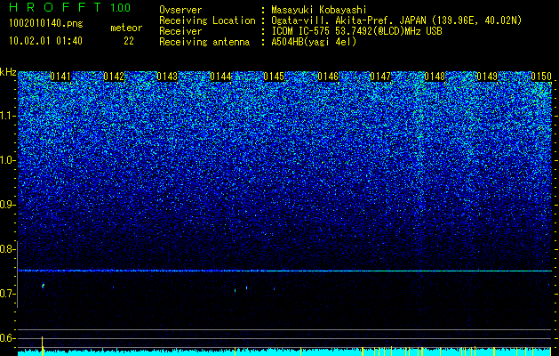Select the 1002010140.png filename text

point(46,24)
